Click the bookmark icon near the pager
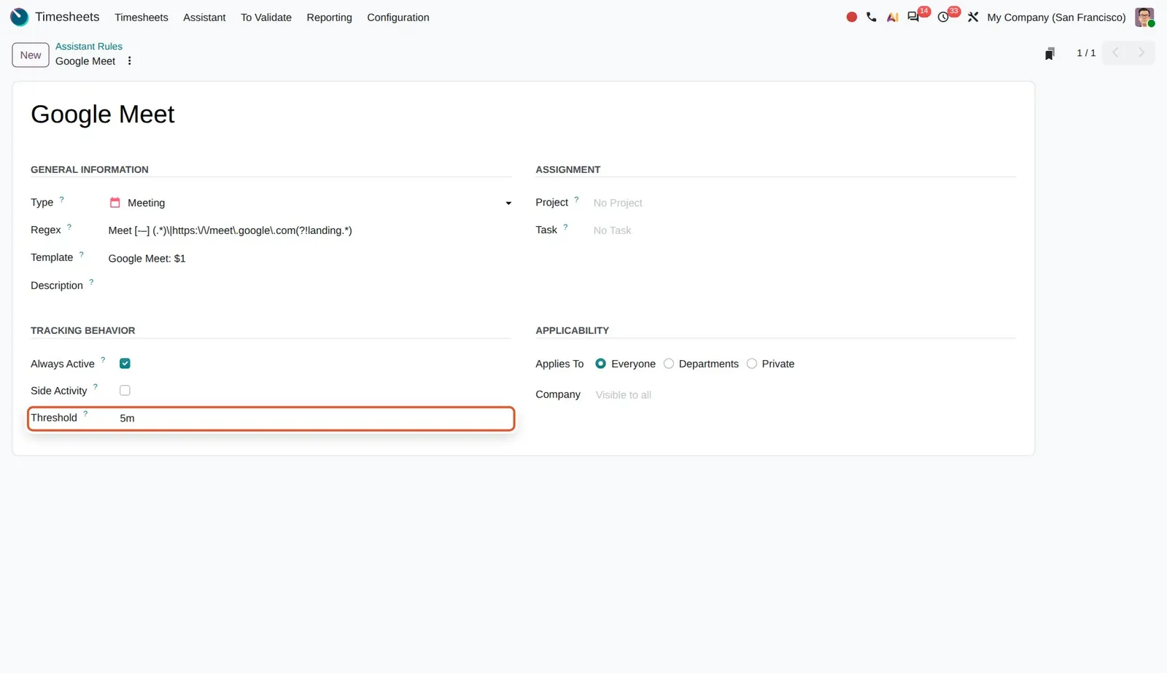1167x673 pixels. 1050,53
